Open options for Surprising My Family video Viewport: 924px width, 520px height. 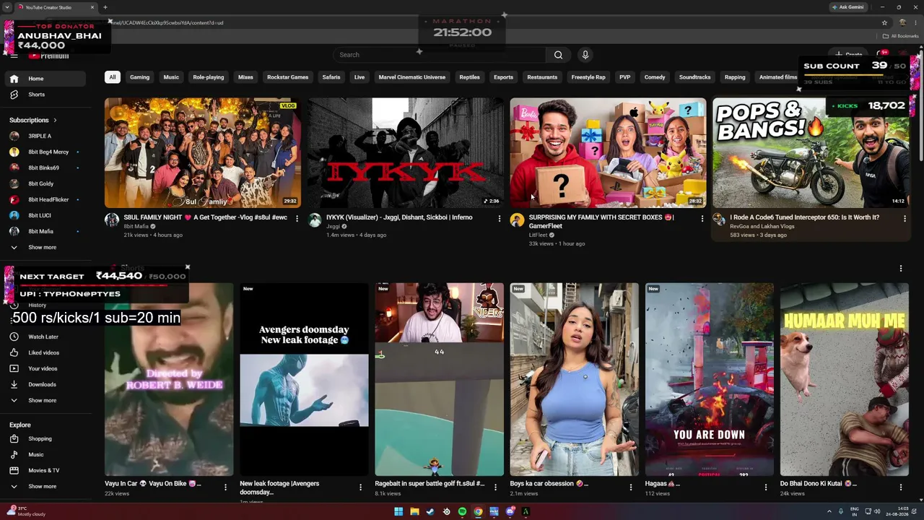coord(702,218)
